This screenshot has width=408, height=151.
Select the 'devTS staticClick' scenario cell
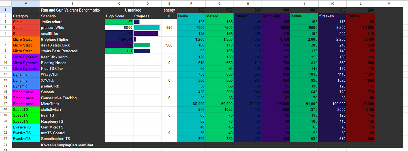72,45
